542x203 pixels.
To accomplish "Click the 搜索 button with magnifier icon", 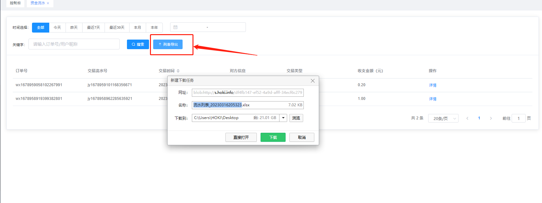I will (138, 44).
